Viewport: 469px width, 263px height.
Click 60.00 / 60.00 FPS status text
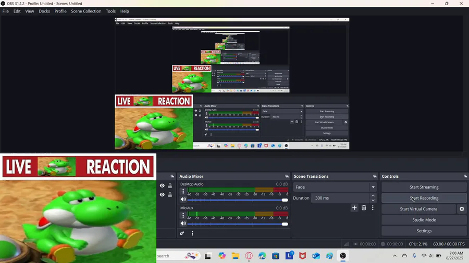pyautogui.click(x=449, y=244)
